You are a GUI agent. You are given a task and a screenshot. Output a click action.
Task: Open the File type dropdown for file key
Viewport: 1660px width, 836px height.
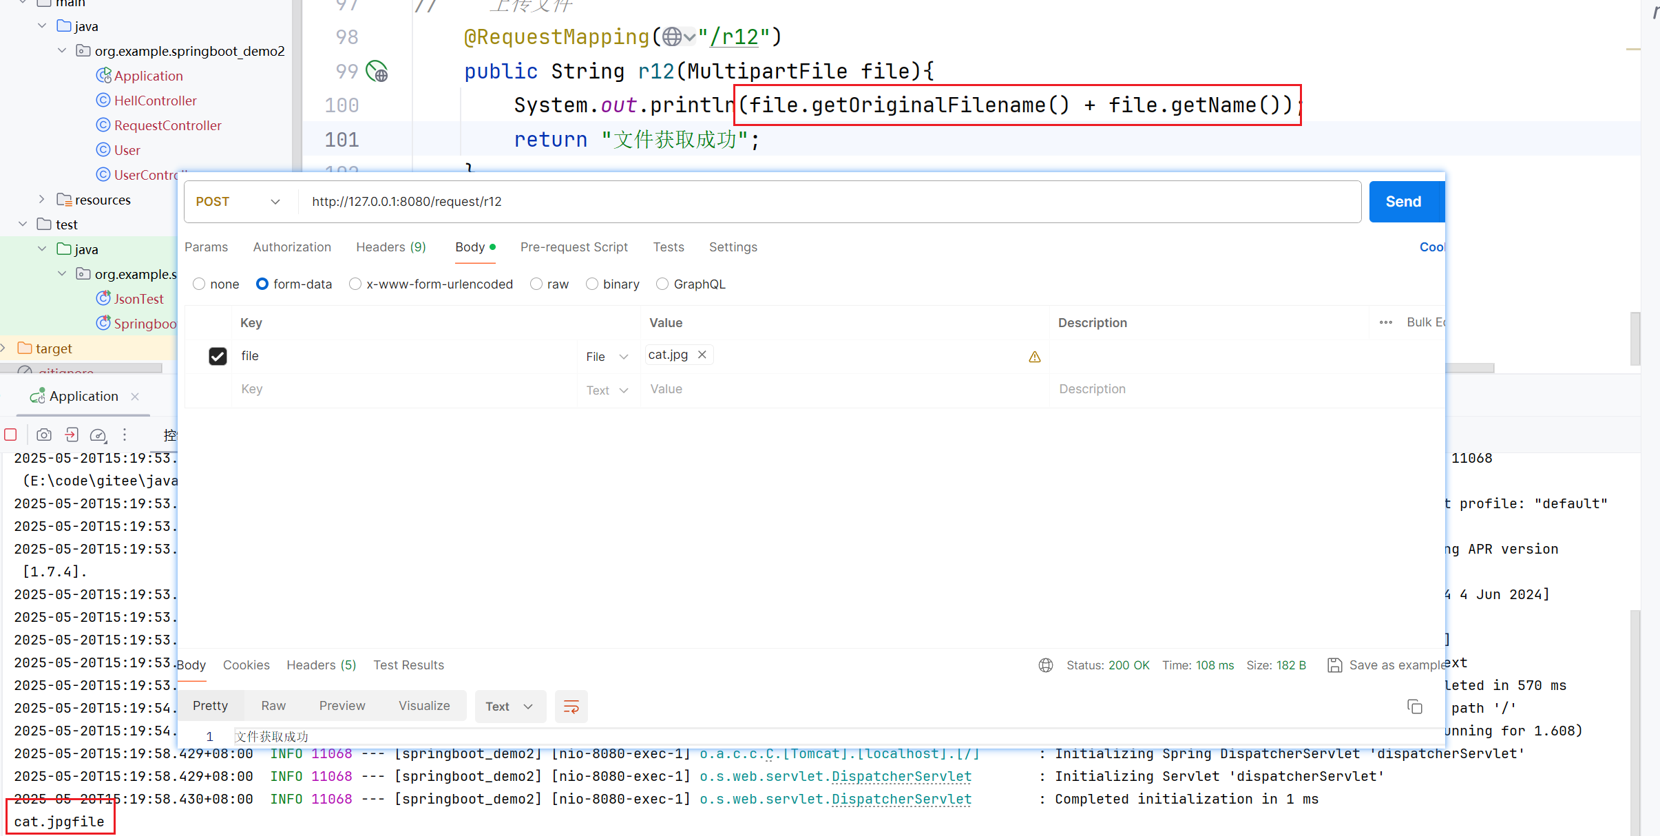(607, 357)
